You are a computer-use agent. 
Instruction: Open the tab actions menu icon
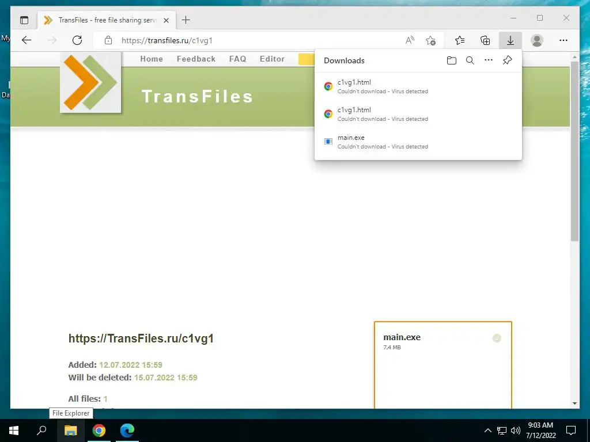(24, 20)
